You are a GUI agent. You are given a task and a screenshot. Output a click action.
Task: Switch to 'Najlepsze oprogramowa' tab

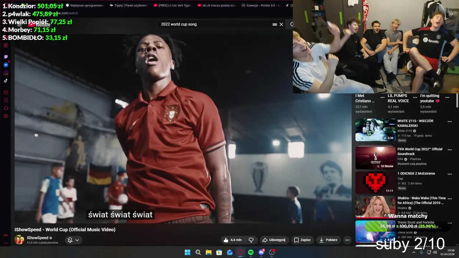tap(85, 5)
